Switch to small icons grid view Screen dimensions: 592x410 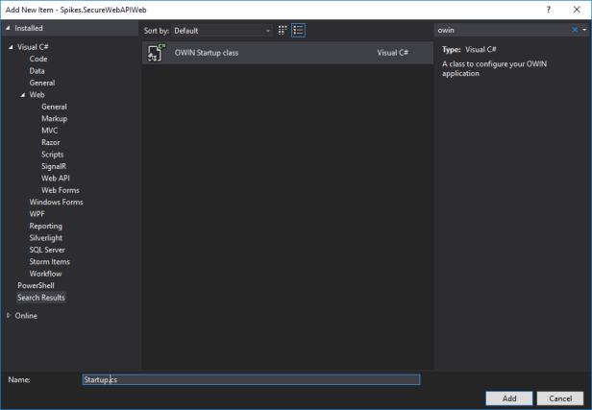coord(283,30)
